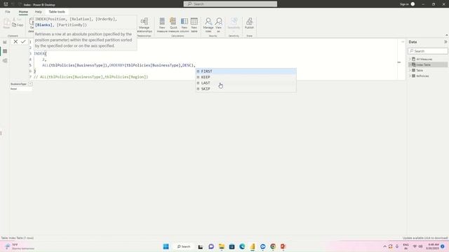Open the File menu

[x=8, y=12]
